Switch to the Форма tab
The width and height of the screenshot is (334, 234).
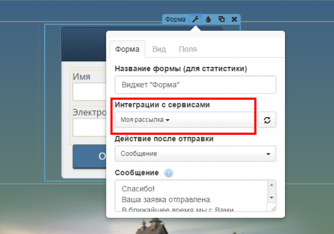(x=127, y=49)
